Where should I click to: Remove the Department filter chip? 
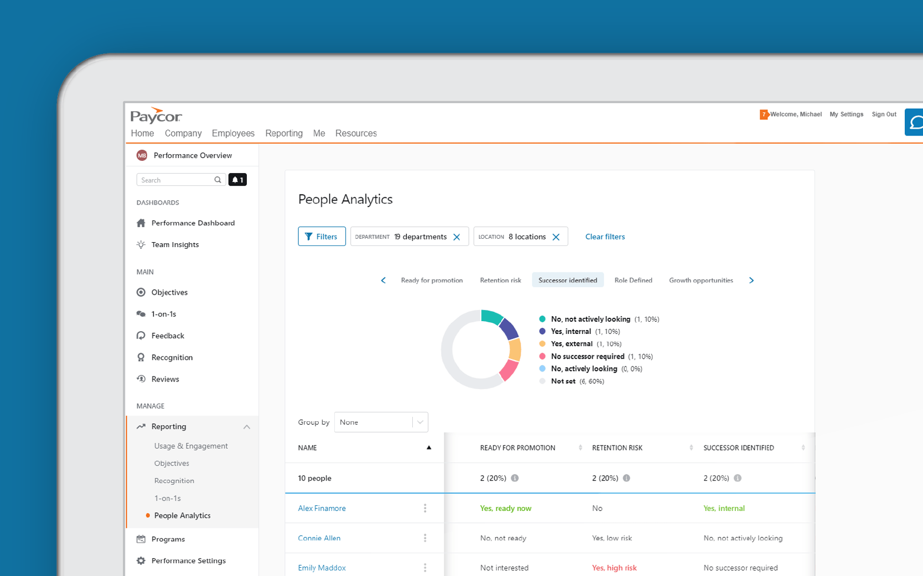[457, 237]
